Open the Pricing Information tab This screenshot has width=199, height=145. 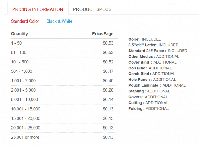coord(38,9)
